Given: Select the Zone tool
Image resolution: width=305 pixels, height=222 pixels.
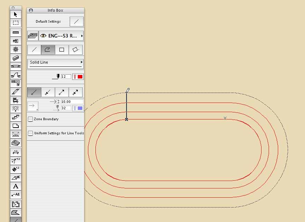Looking at the screenshot, I should (x=16, y=204).
